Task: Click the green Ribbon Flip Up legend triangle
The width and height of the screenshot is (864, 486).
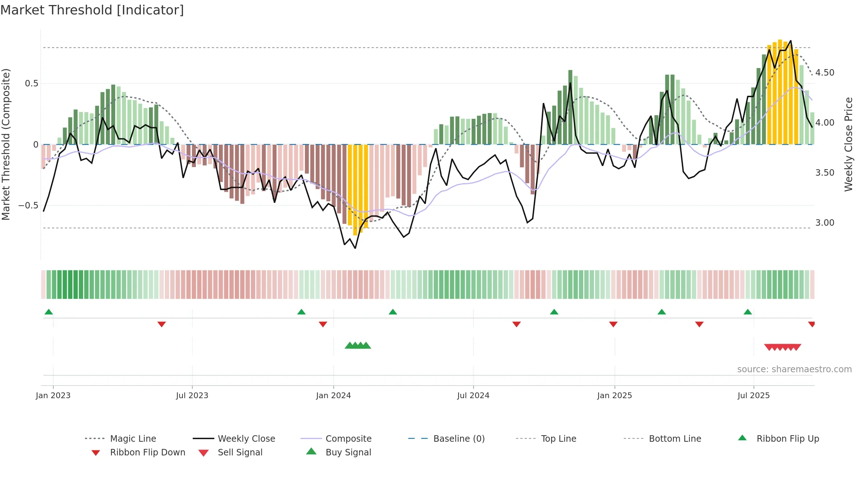Action: (742, 438)
